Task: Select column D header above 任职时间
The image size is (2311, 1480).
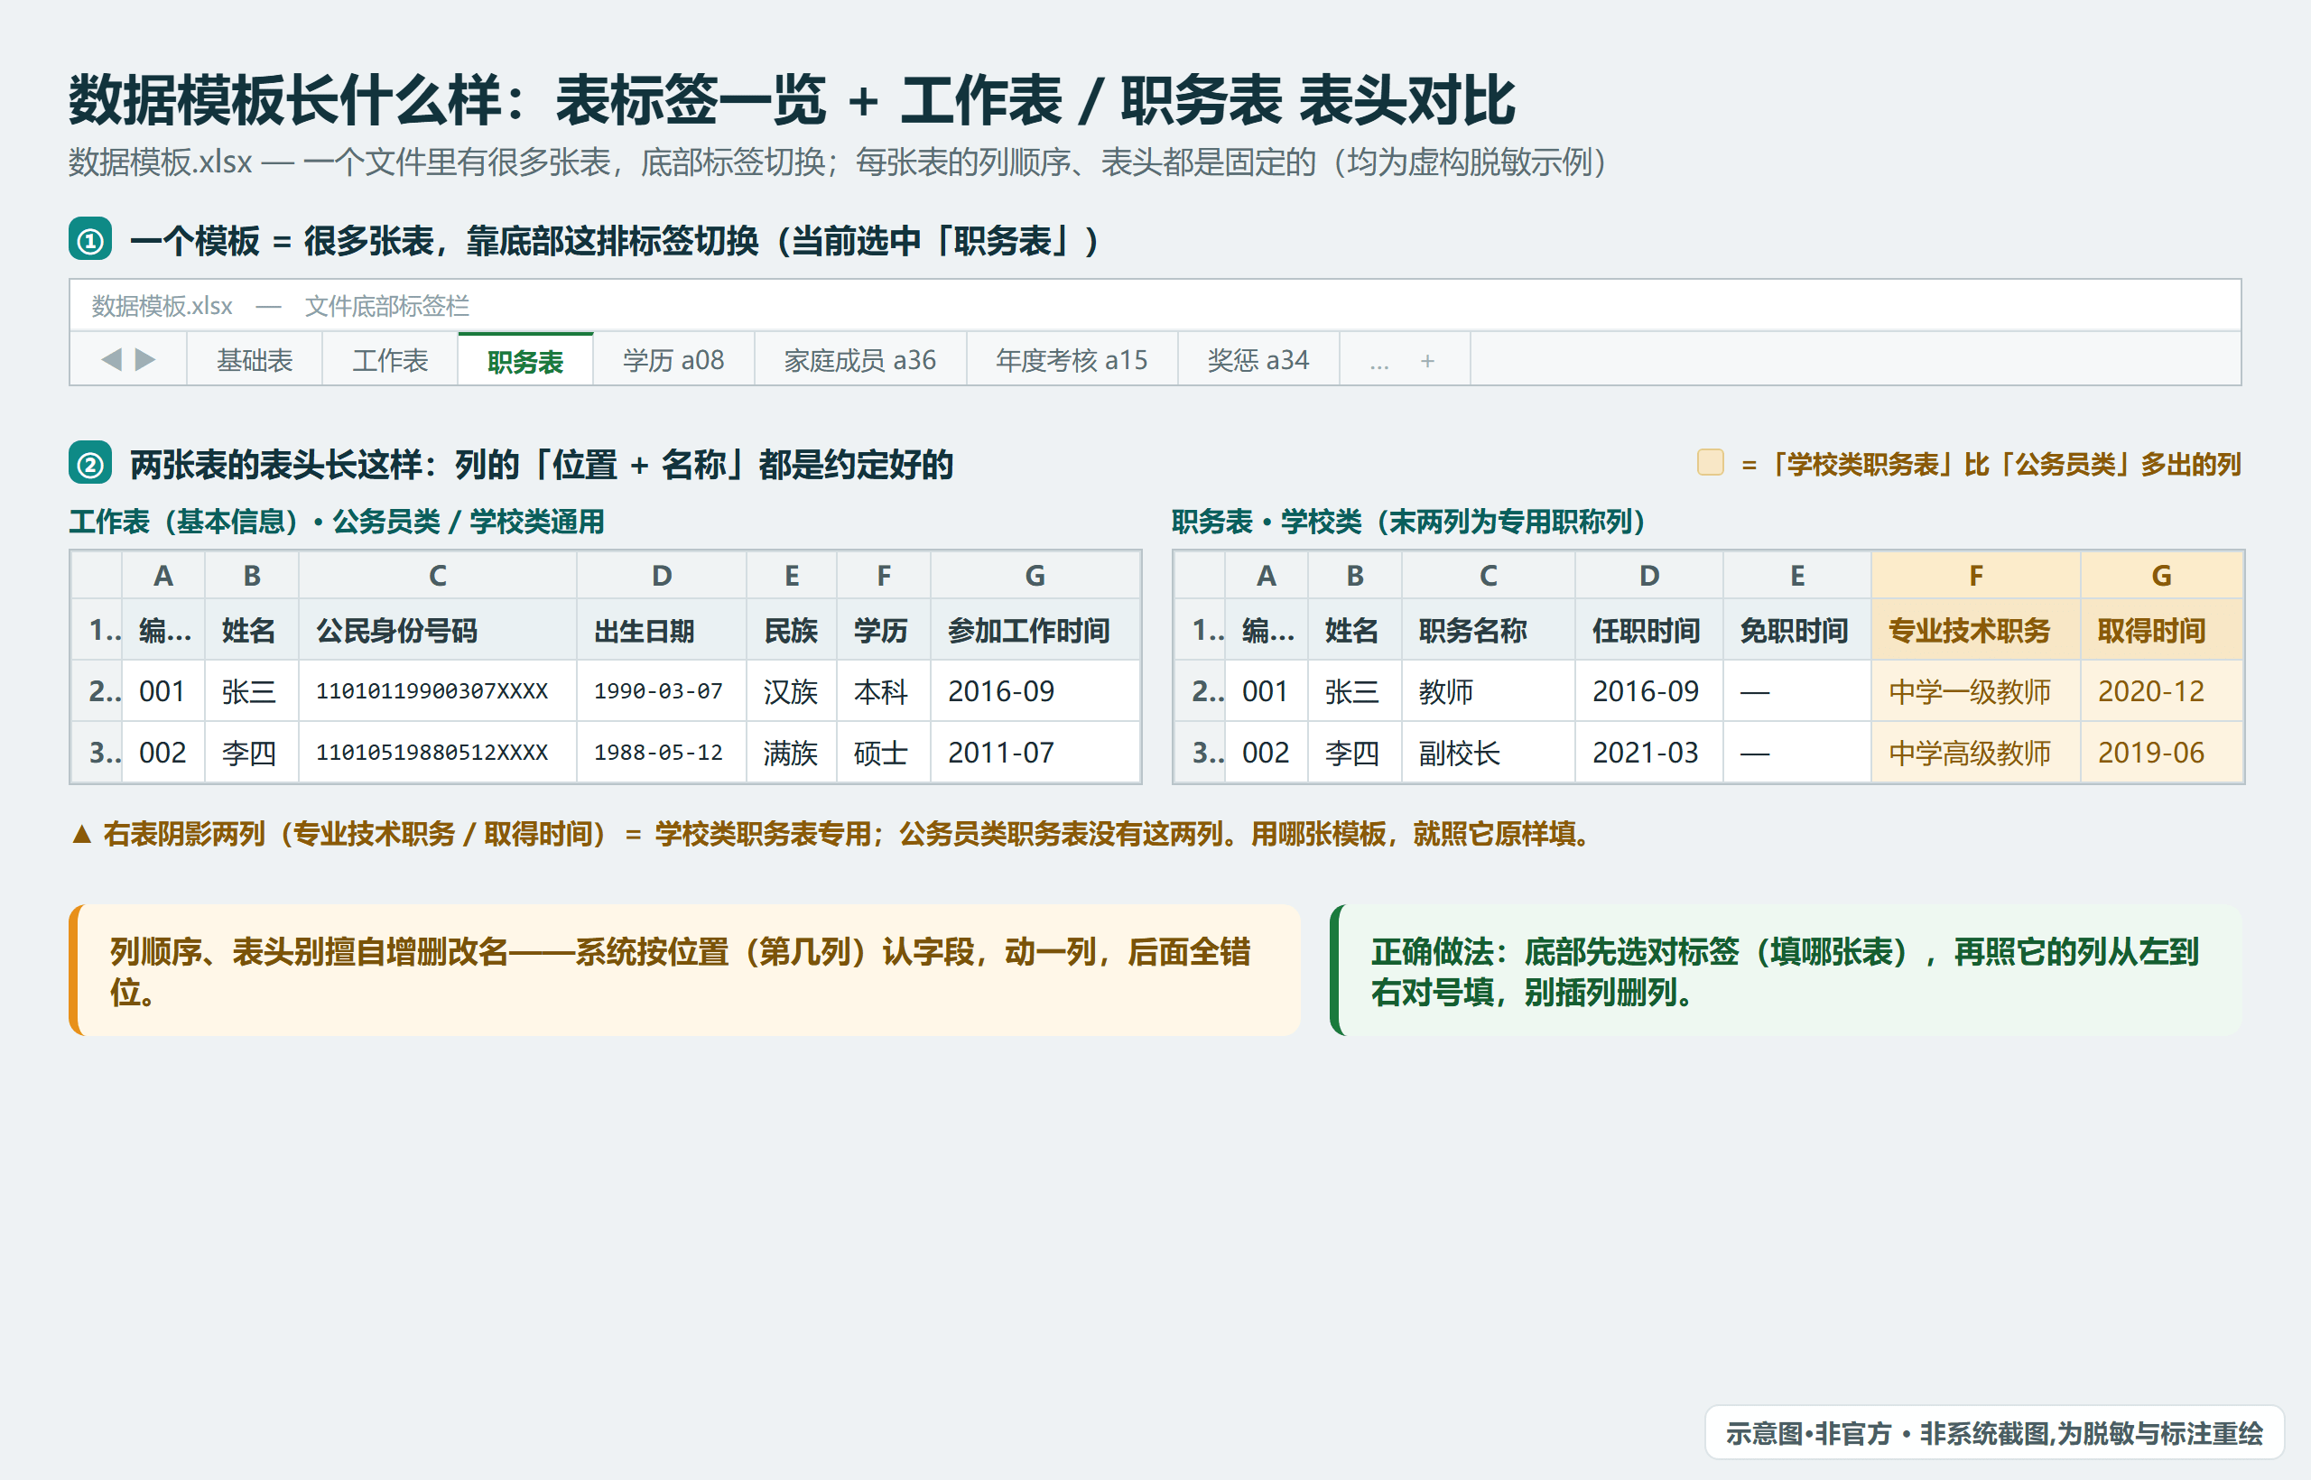Action: click(1649, 576)
